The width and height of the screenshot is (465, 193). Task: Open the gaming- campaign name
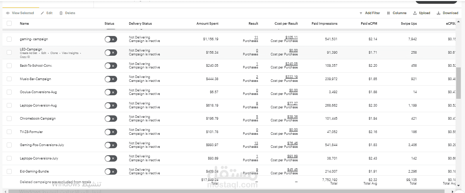point(34,39)
